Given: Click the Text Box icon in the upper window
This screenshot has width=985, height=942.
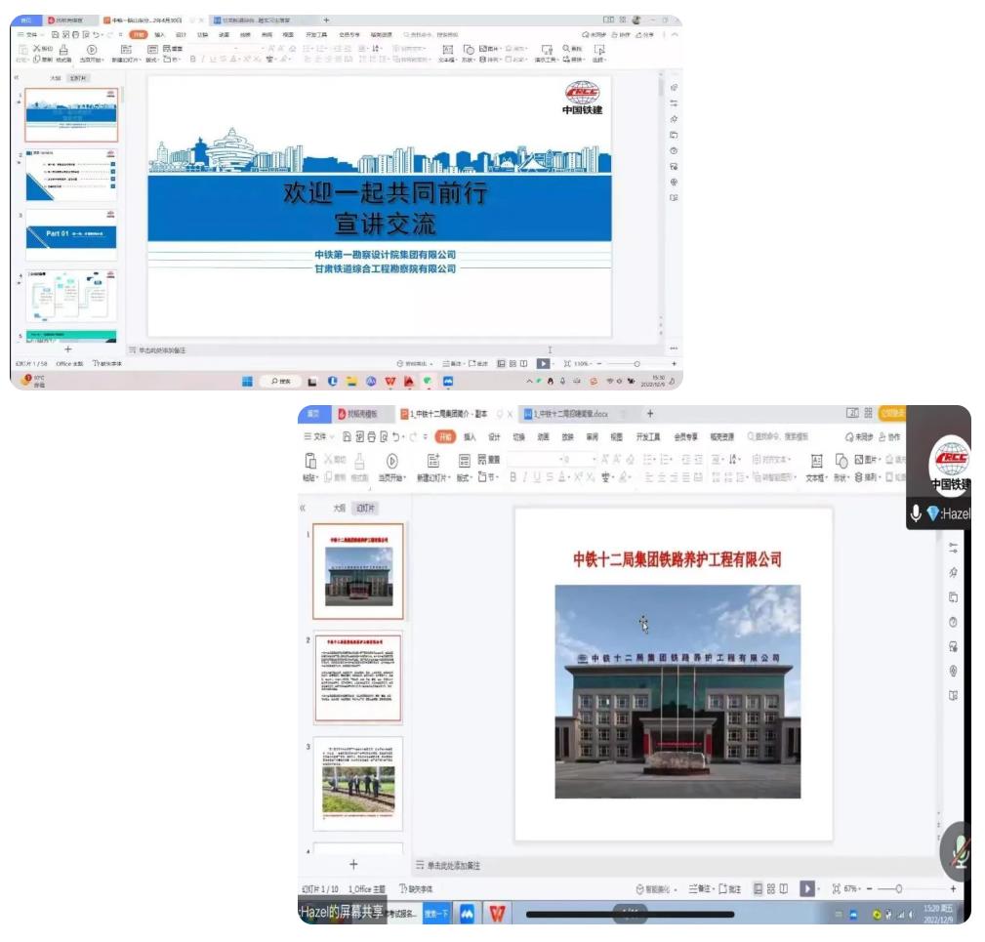Looking at the screenshot, I should [x=447, y=50].
